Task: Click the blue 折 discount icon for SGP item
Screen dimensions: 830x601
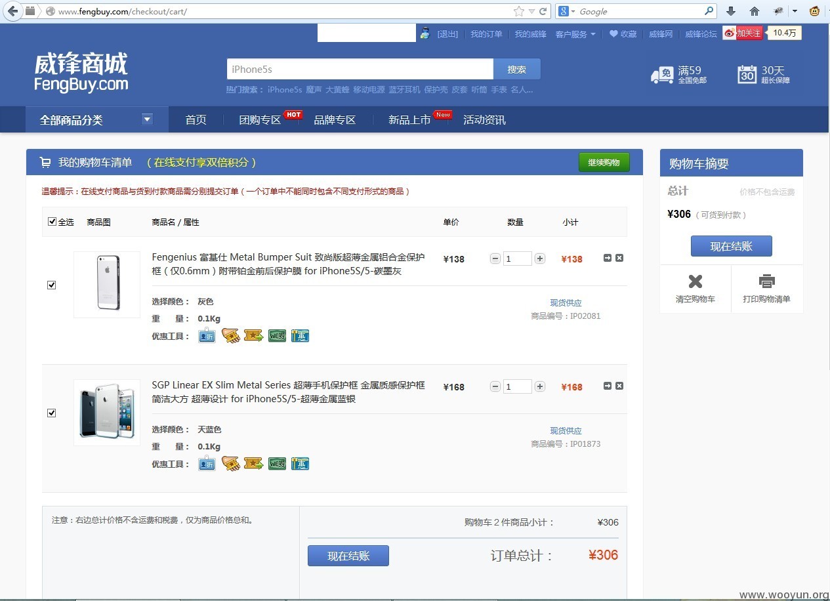Action: coord(207,463)
